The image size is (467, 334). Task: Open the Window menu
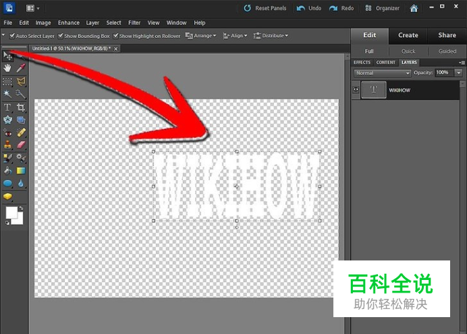pyautogui.click(x=176, y=23)
